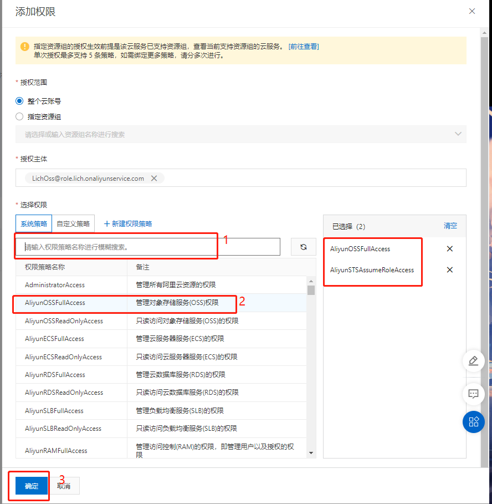Image resolution: width=492 pixels, height=504 pixels.
Task: Select the AliyunECSFullAccess policy
Action: click(x=161, y=339)
